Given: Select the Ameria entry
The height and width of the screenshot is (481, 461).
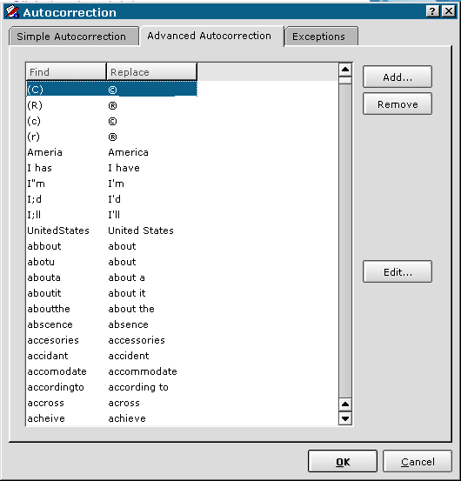Looking at the screenshot, I should [111, 152].
